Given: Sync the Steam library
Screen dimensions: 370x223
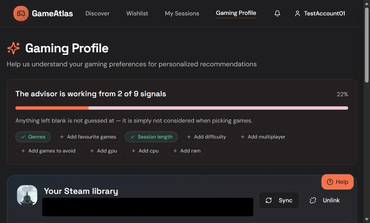Looking at the screenshot, I should point(279,200).
